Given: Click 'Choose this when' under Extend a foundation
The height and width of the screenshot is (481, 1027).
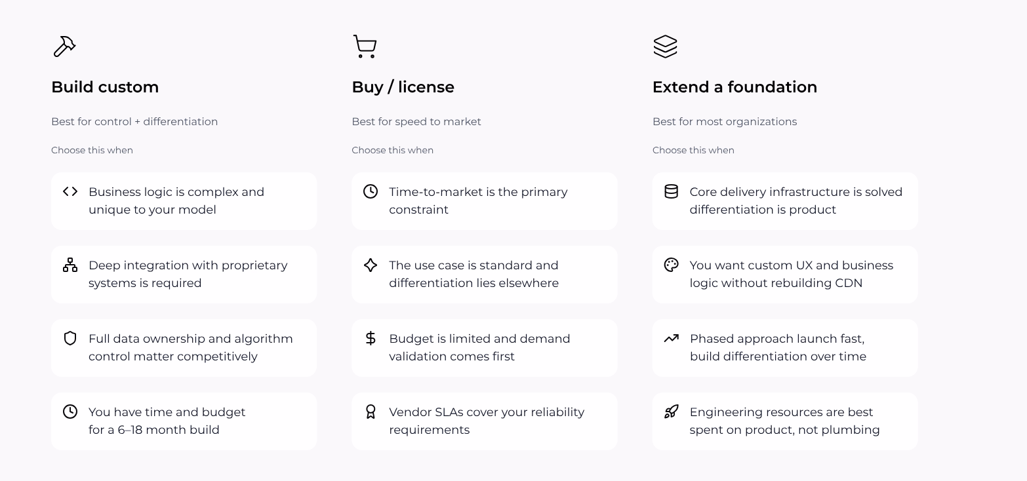Looking at the screenshot, I should [693, 150].
